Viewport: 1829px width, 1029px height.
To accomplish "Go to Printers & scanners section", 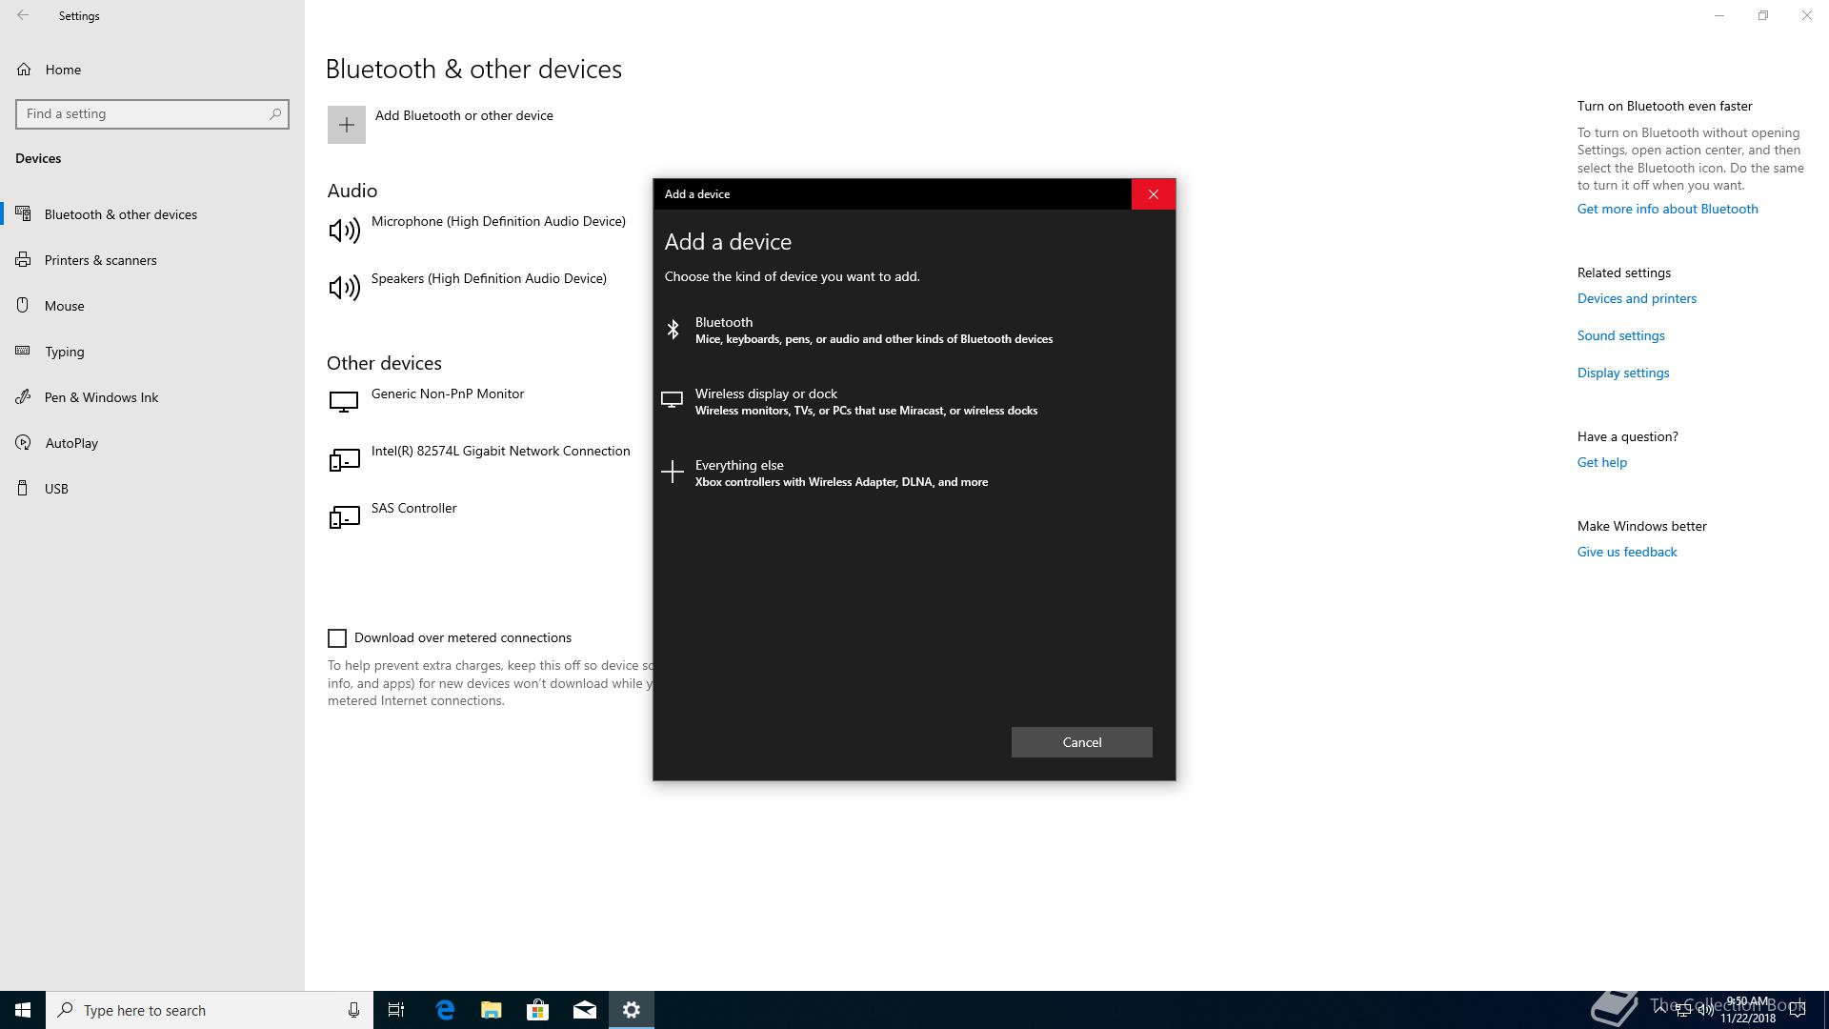I will tap(100, 260).
